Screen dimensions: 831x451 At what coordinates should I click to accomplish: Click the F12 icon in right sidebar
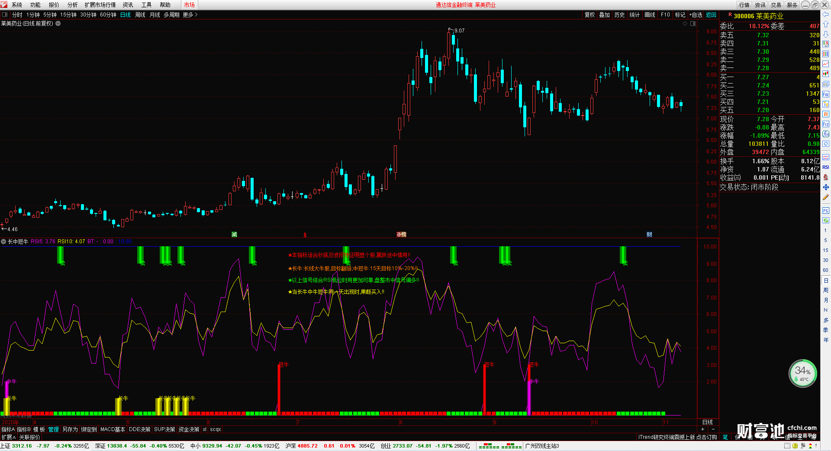tap(826, 124)
